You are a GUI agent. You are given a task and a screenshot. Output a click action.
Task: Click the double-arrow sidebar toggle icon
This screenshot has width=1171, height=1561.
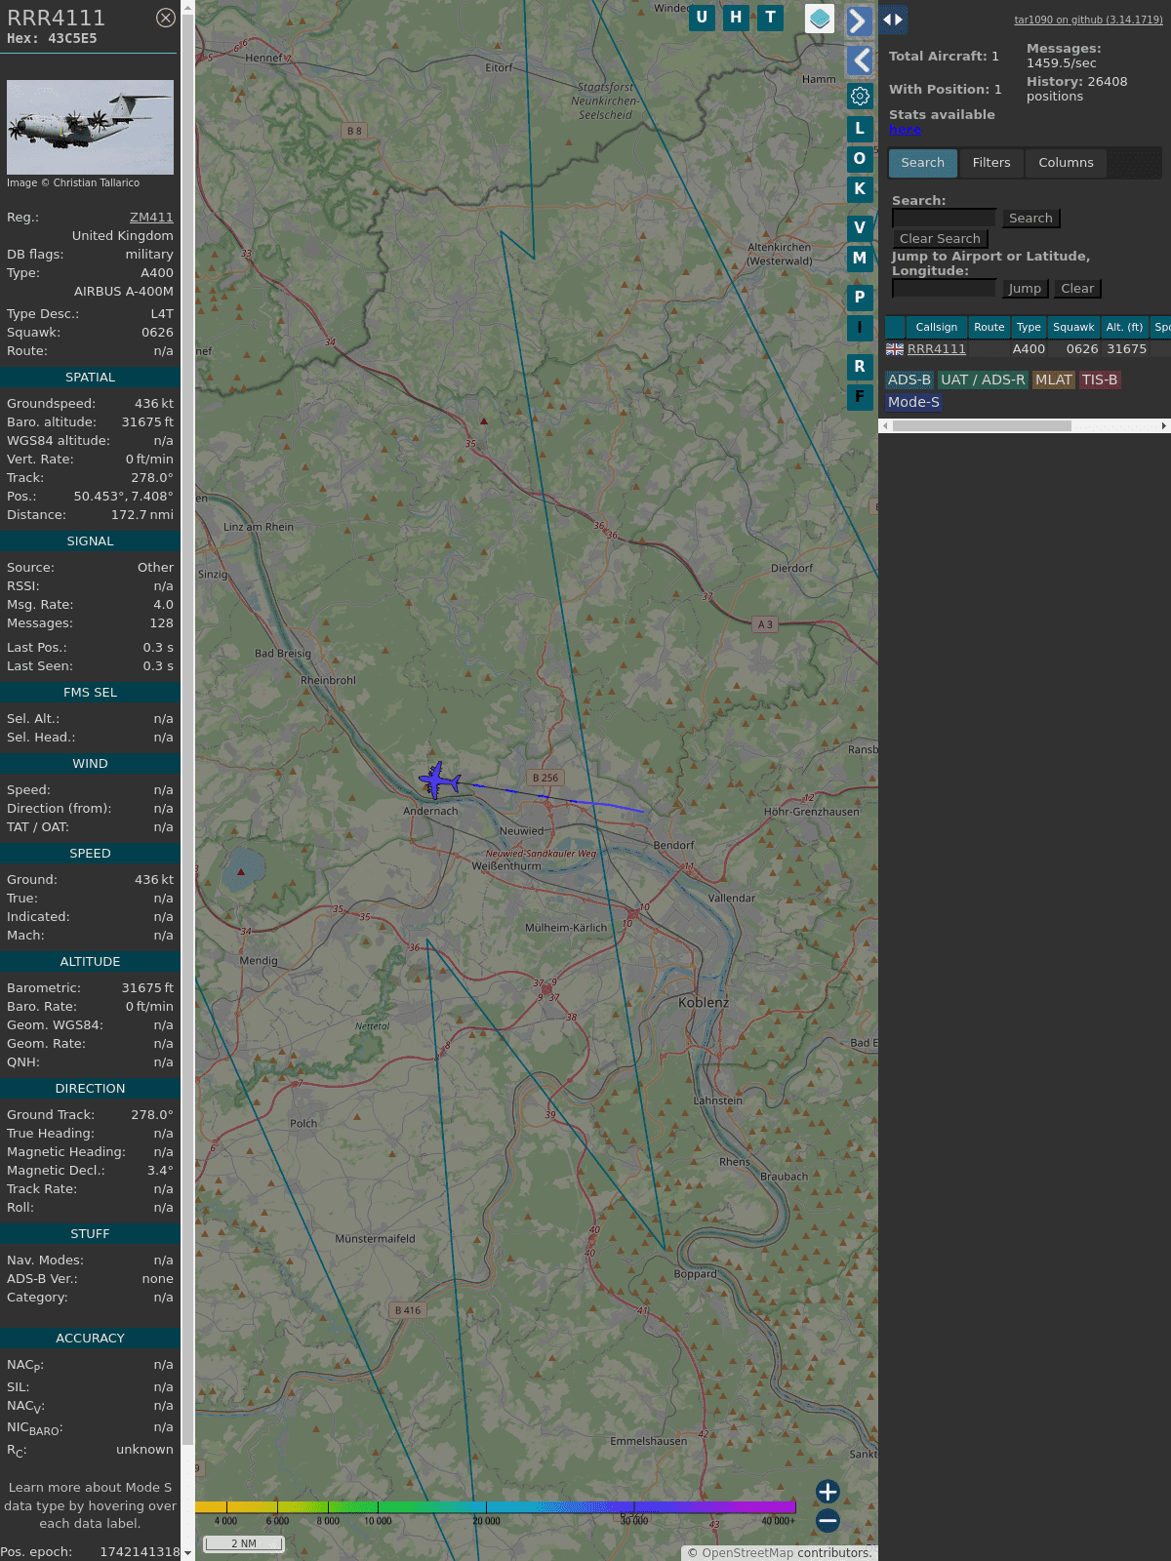coord(892,20)
